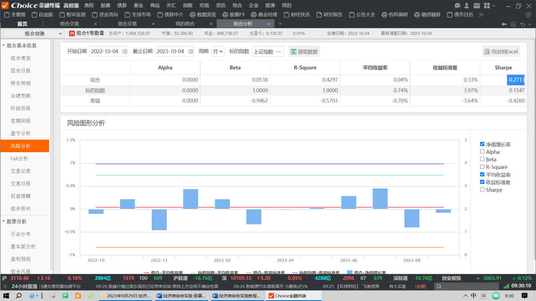
Task: Enable the R-Square checkbox
Action: pyautogui.click(x=482, y=167)
